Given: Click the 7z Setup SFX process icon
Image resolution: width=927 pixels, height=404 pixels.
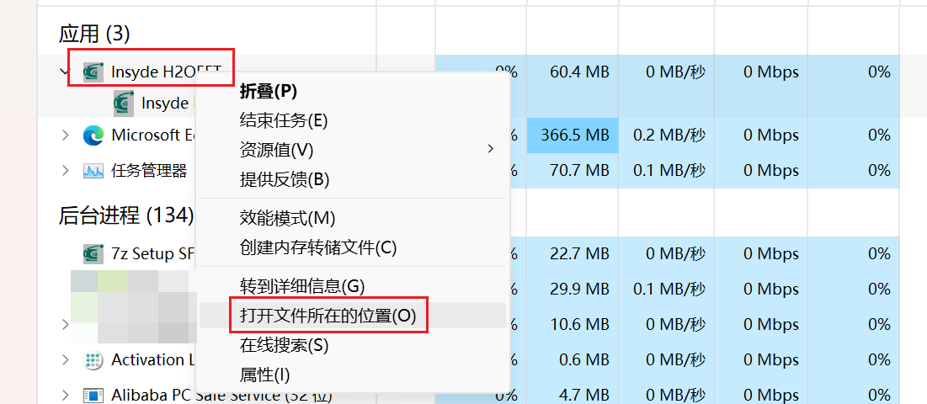Looking at the screenshot, I should [x=93, y=254].
